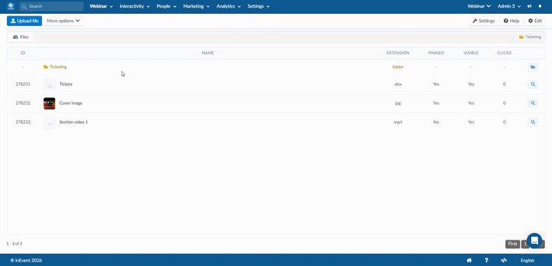
Task: Click the CLICKS column header
Action: [x=504, y=53]
